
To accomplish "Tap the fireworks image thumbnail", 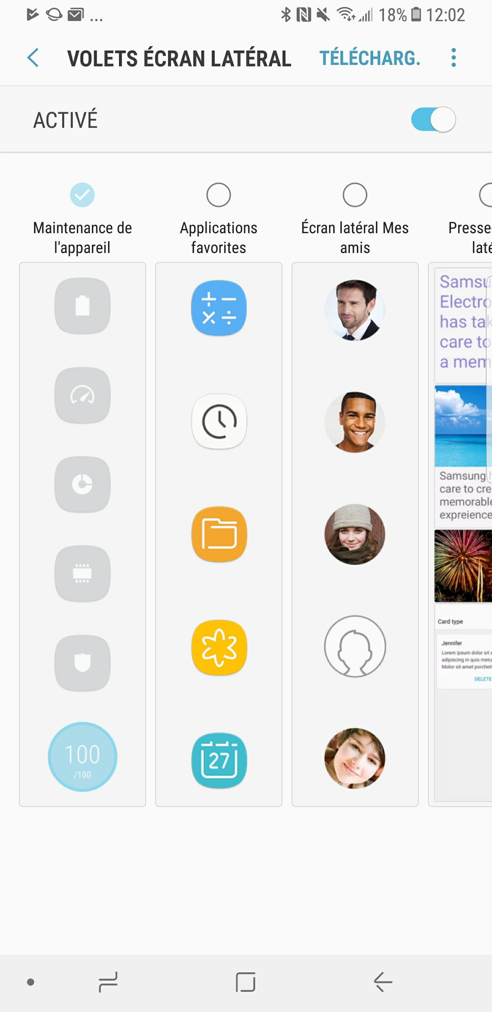I will pos(463,566).
